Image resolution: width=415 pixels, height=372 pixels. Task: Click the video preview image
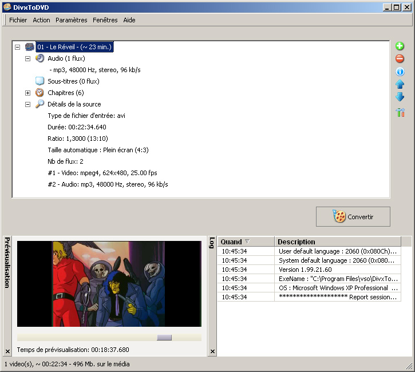(x=109, y=284)
